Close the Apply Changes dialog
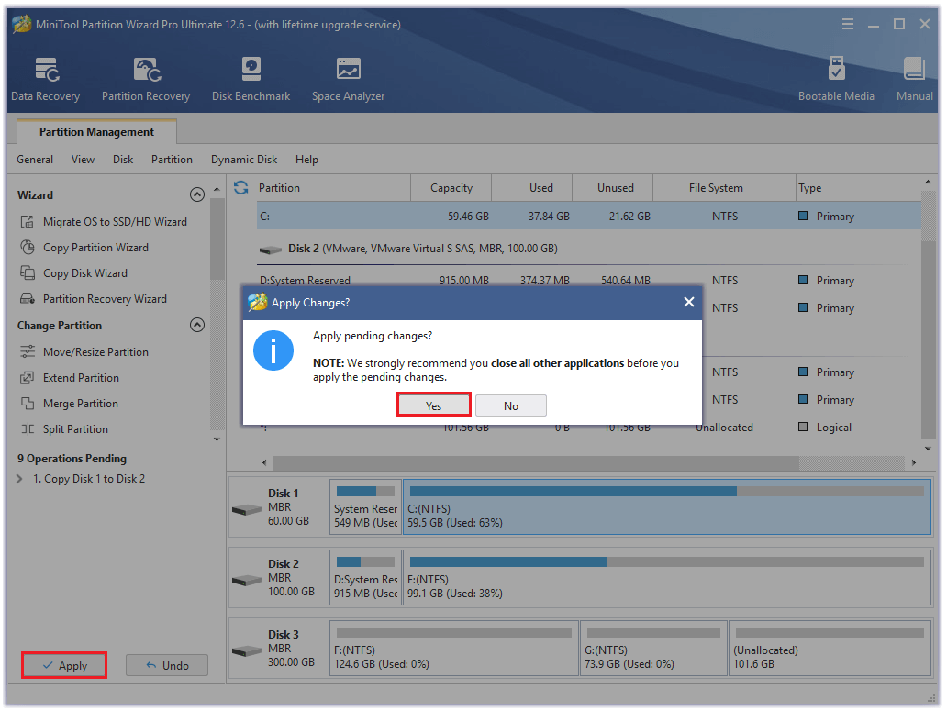The width and height of the screenshot is (947, 711). 688,302
